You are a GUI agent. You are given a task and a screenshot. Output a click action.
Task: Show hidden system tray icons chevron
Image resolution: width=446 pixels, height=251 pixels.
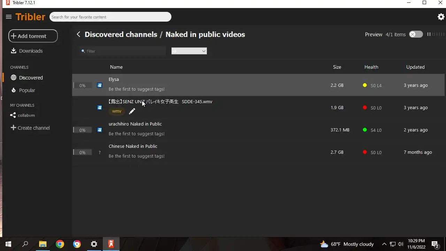(x=384, y=244)
